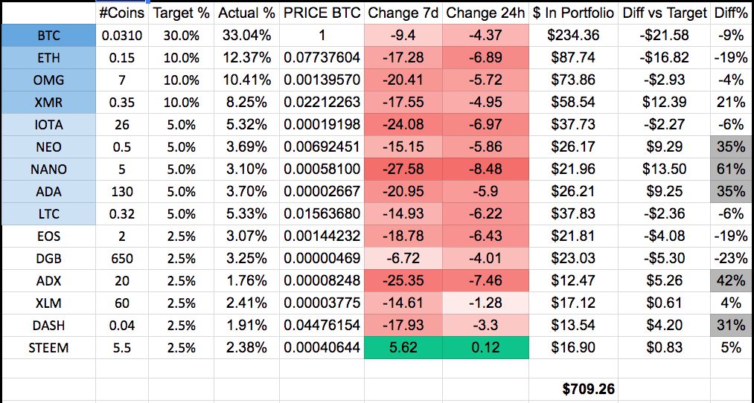
Task: Select the green 5.62 STEEM cell
Action: coord(403,347)
